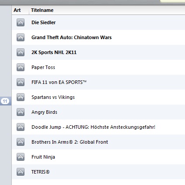
Task: Click the app icon beside Die Siedler
Action: pos(21,22)
